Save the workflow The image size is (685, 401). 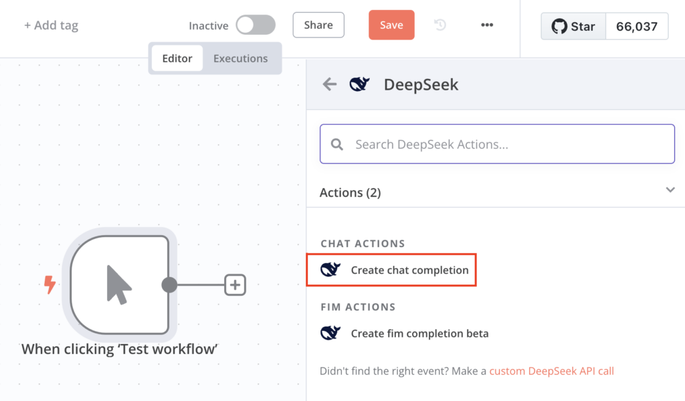point(391,23)
